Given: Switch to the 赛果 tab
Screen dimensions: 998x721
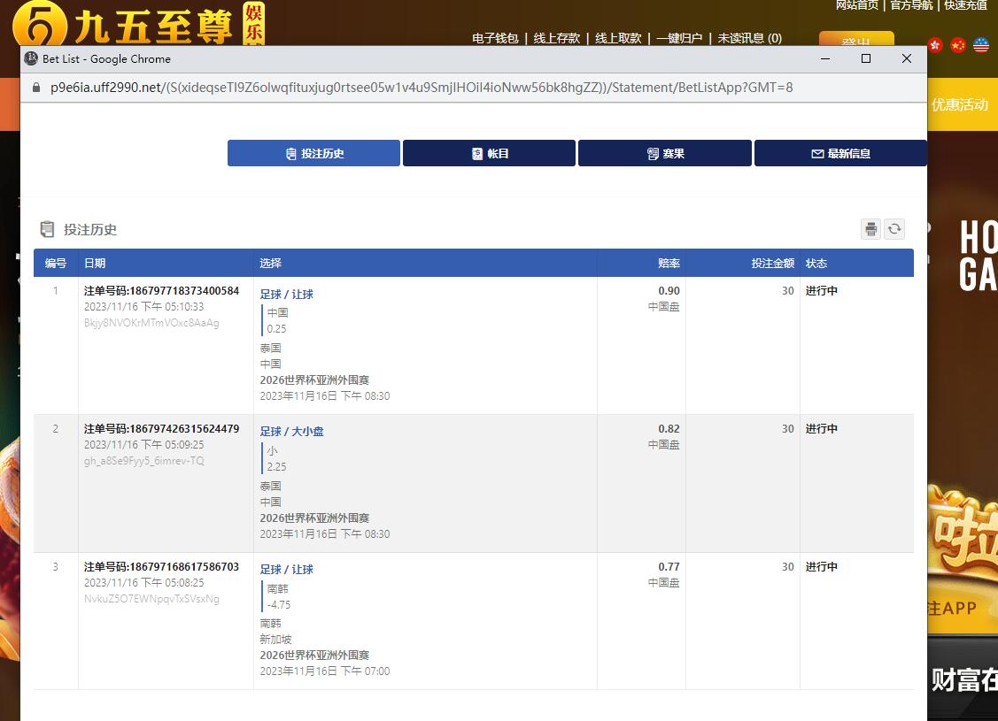Looking at the screenshot, I should point(664,153).
